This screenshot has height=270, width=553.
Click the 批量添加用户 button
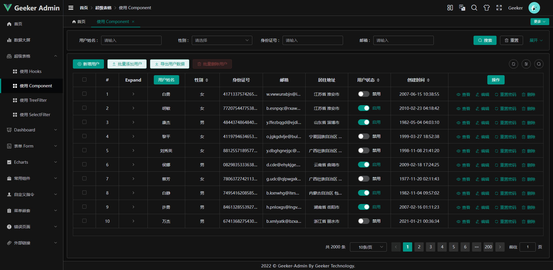[x=127, y=64]
